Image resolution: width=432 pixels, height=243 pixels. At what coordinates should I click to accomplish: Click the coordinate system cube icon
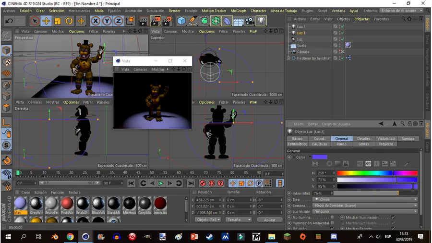(130, 21)
